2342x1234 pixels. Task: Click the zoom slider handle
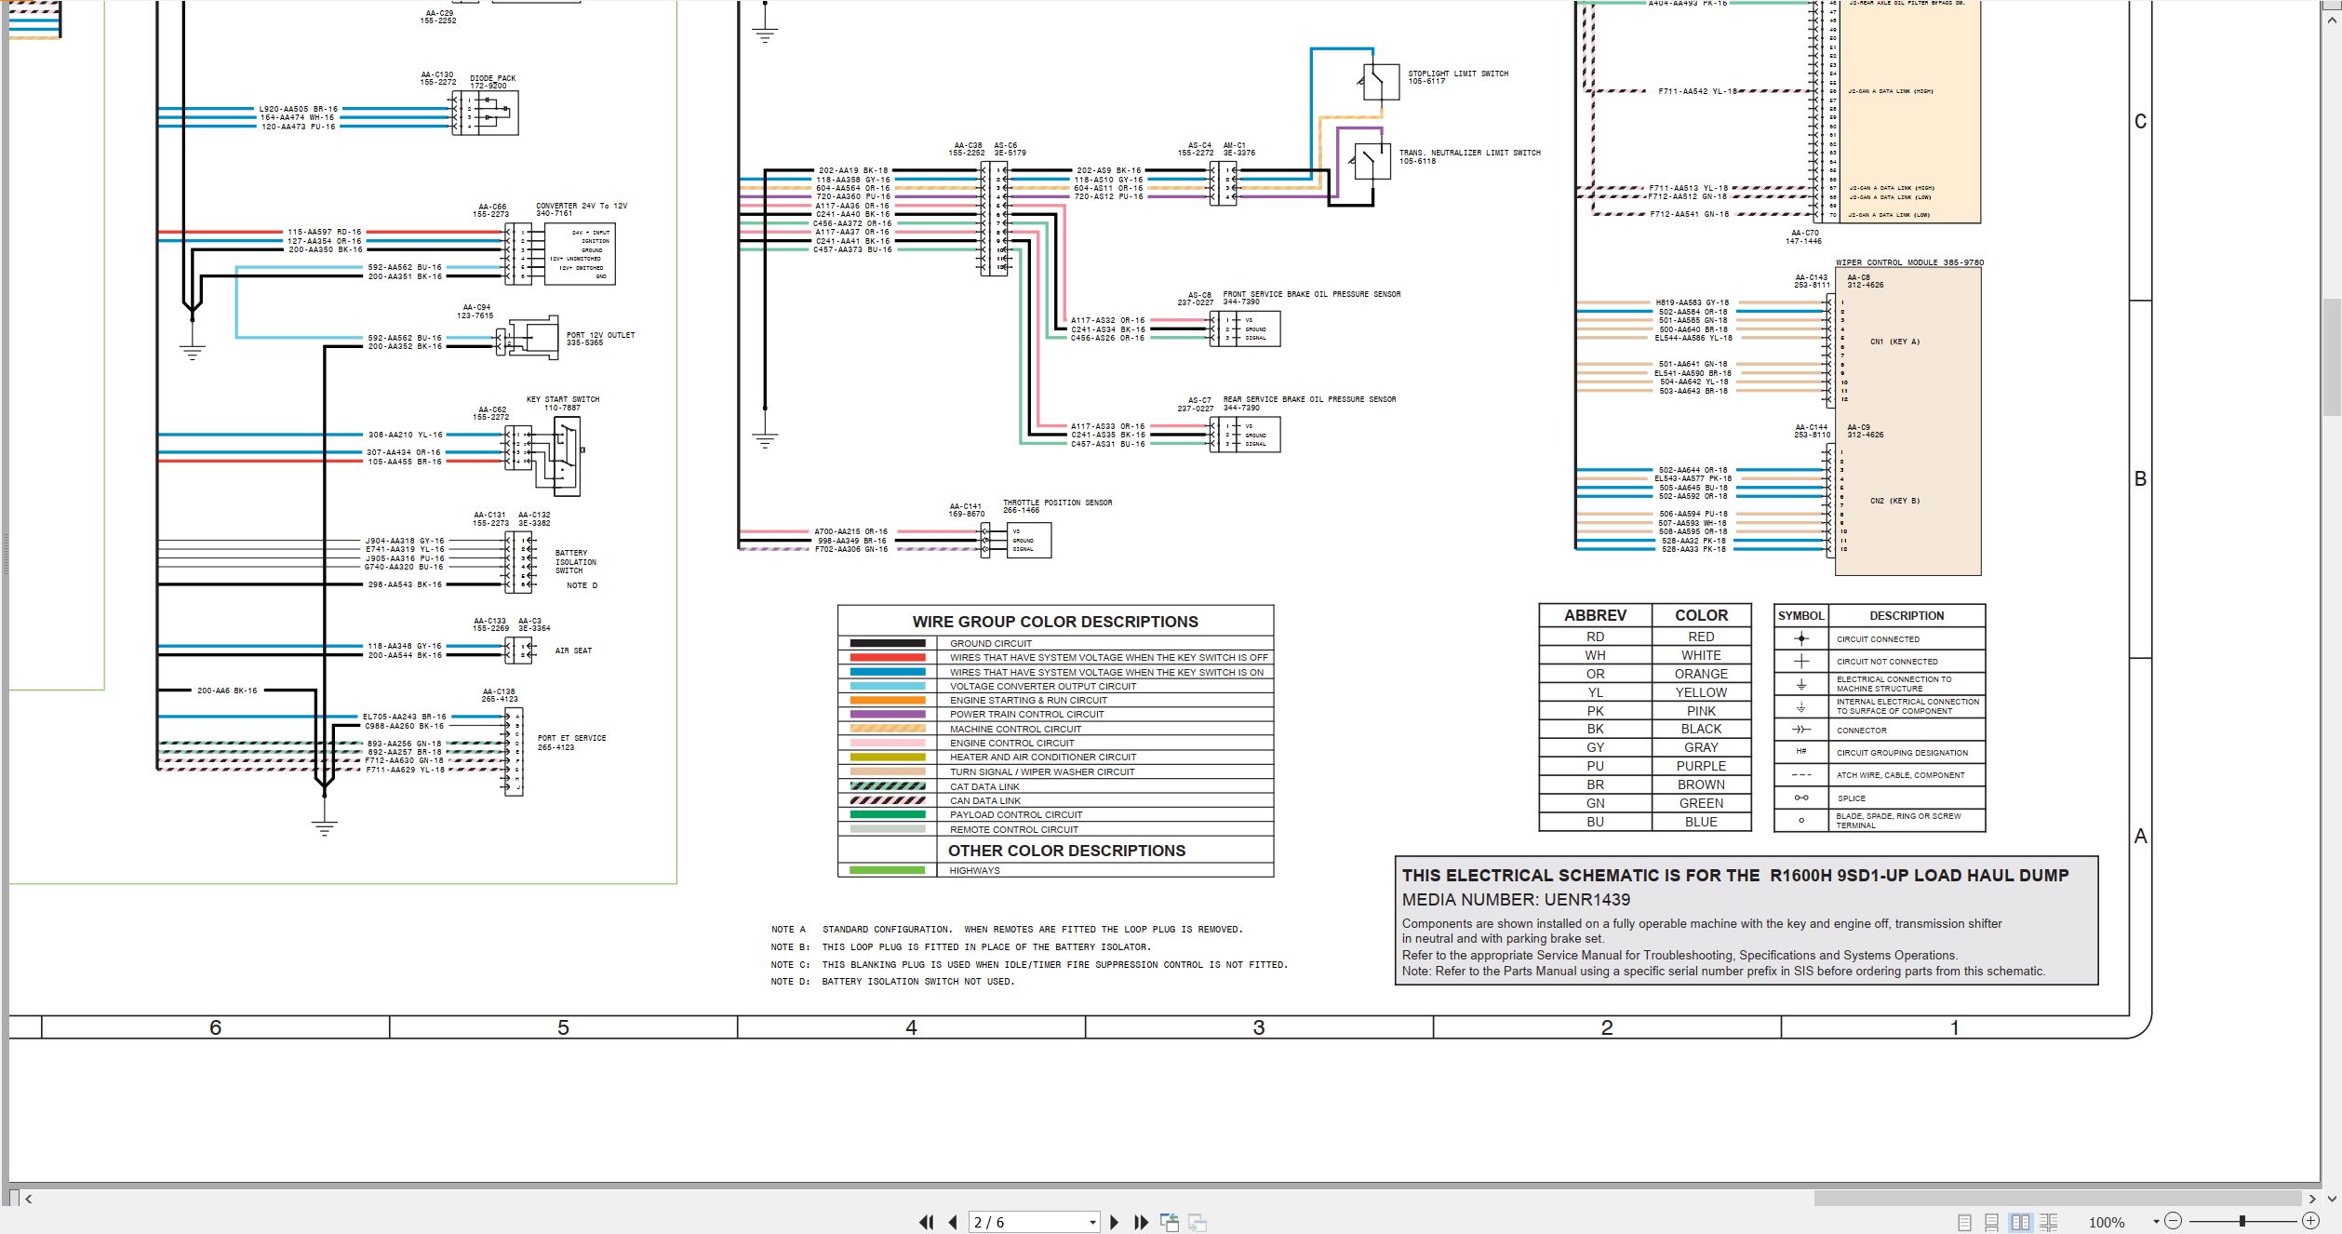pos(2242,1221)
